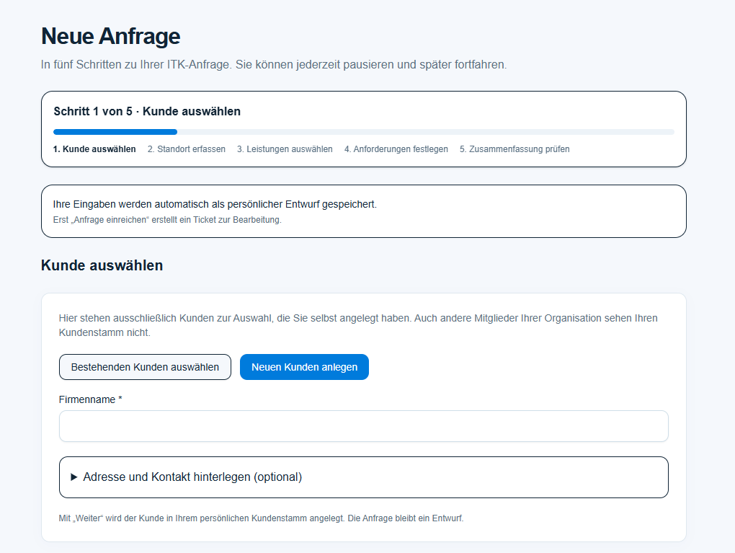Click the 'Erst „Anfrage einreichen“' hint text
Screen dimensions: 735x553
(167, 219)
